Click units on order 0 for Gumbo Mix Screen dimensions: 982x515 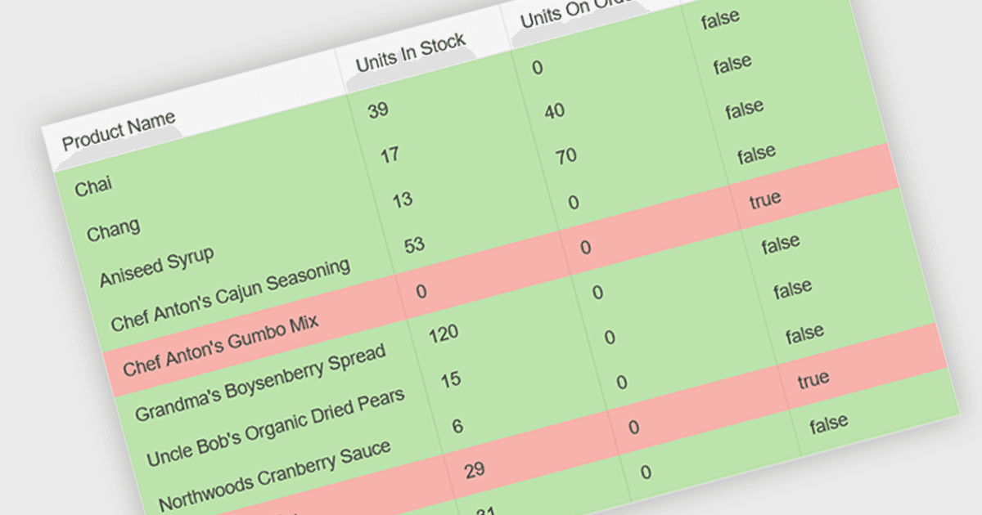586,247
